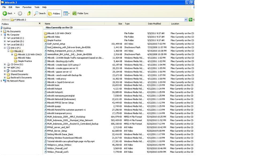Expand CD Drive (G:) tree node
The width and height of the screenshot is (257, 166).
pos(5,64)
